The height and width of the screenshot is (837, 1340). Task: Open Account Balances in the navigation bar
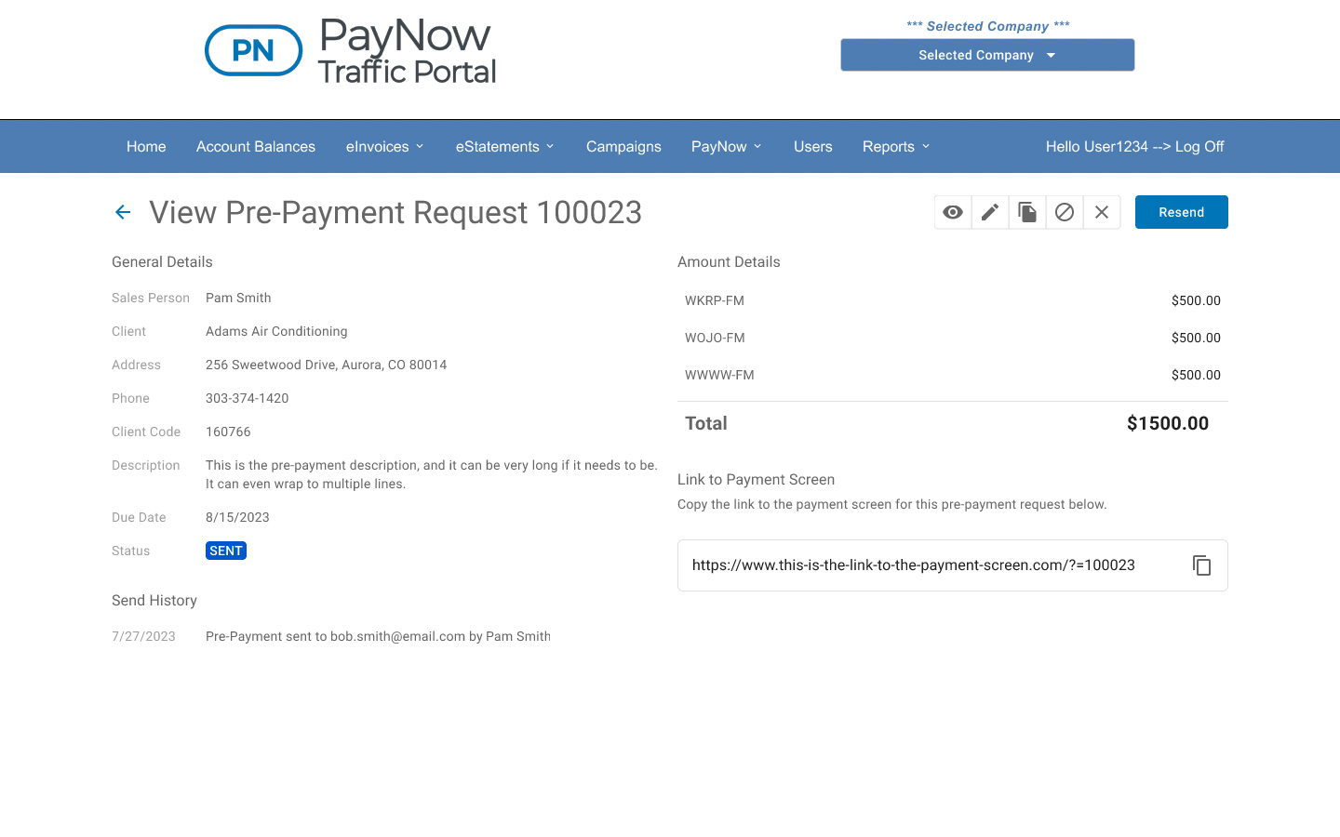tap(256, 147)
